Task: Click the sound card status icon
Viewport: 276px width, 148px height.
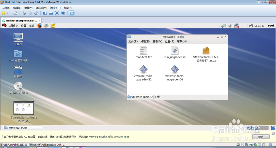Action: (255, 145)
